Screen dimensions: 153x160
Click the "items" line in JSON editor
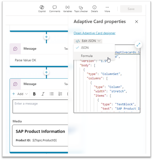pos(102,96)
